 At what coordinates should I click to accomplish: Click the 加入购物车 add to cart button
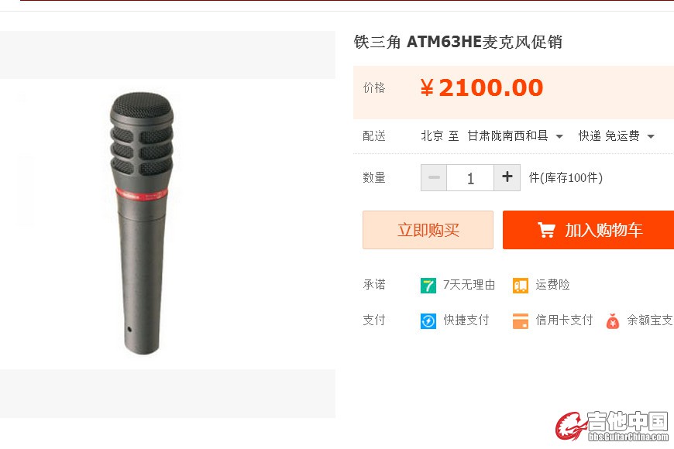(589, 230)
